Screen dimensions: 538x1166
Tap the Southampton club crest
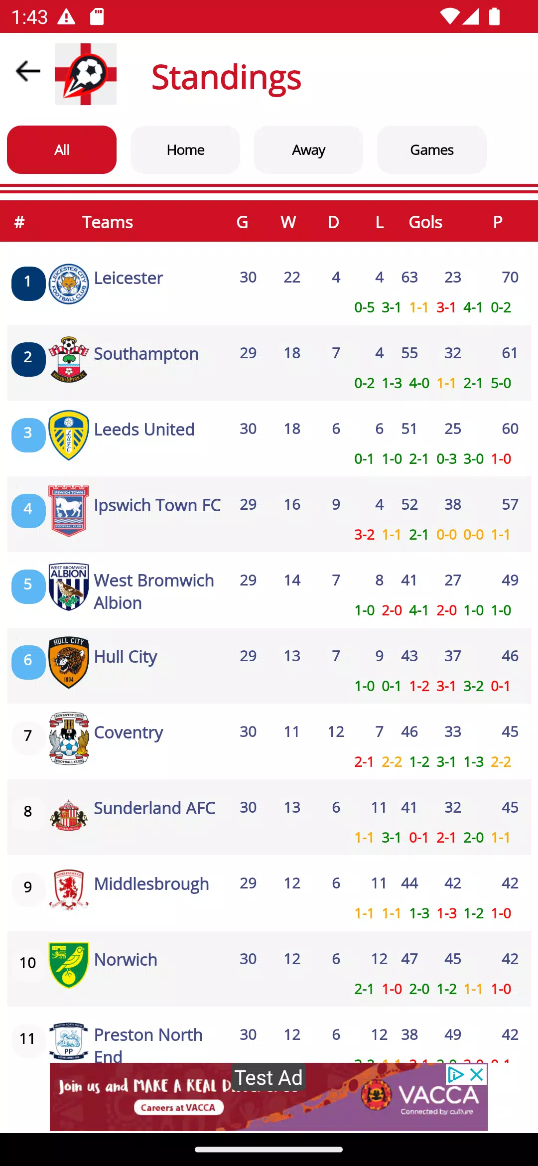point(69,360)
